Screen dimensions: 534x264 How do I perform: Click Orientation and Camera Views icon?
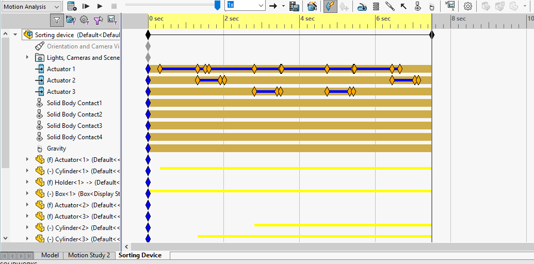tap(40, 46)
